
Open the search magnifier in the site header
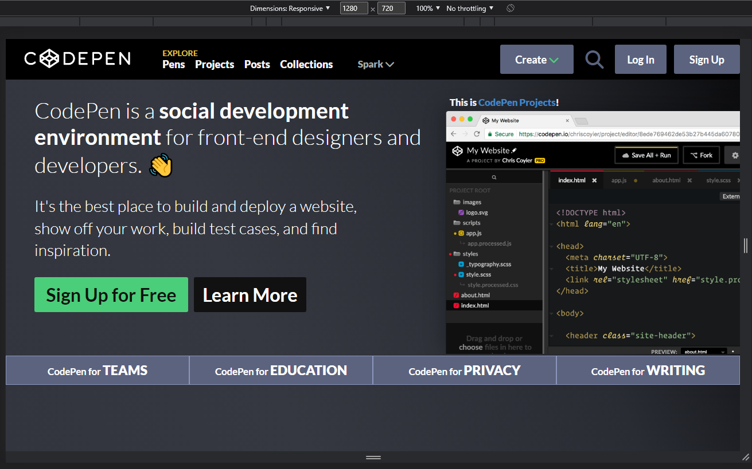594,60
